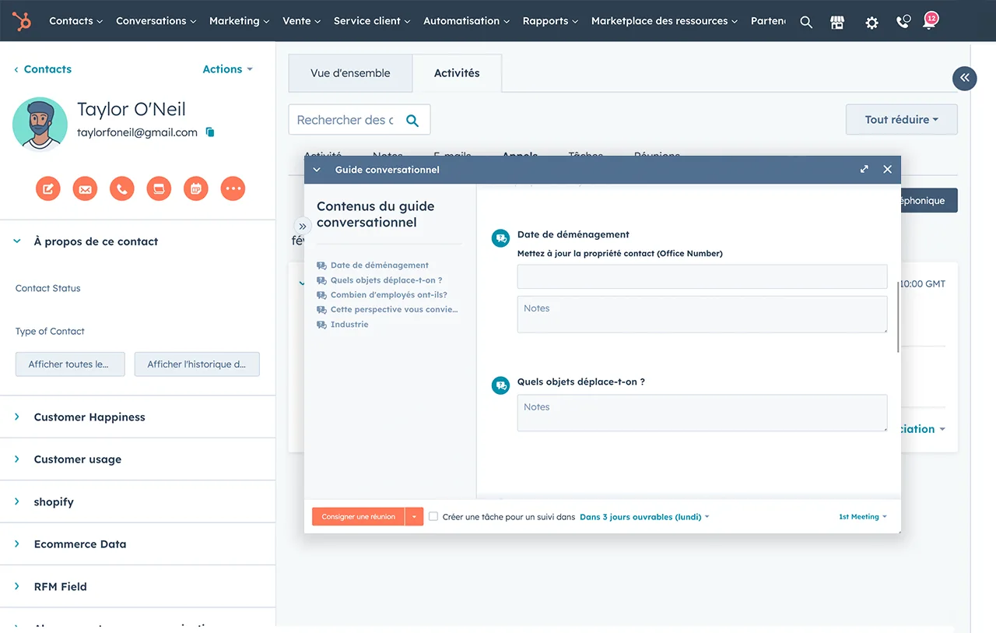The image size is (996, 633).
Task: Check the follow-up task creation checkbox
Action: [x=433, y=516]
